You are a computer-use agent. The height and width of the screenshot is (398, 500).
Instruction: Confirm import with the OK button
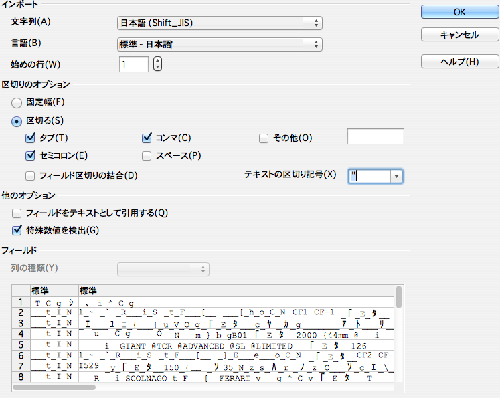point(459,12)
